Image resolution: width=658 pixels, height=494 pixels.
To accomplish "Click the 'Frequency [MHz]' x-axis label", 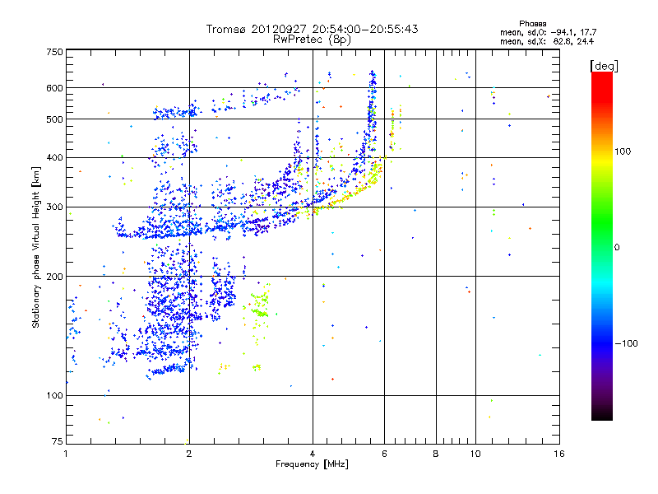I will (312, 464).
